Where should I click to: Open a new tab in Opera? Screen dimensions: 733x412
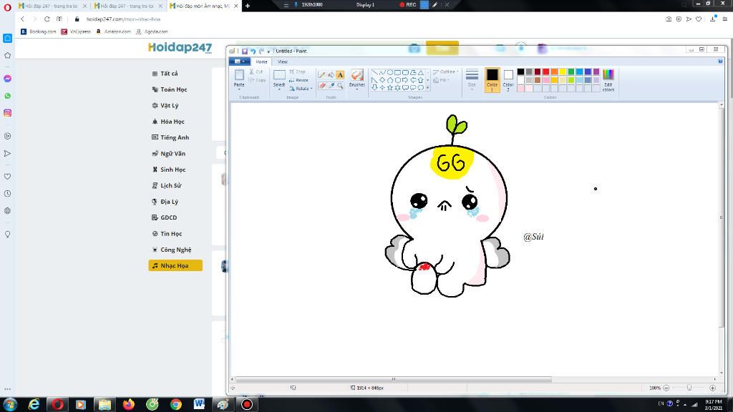247,6
